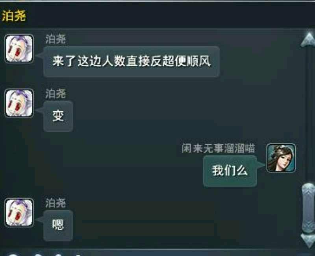Open 泊尧's avatar next to the 变 message
This screenshot has height=256, width=315.
click(19, 103)
